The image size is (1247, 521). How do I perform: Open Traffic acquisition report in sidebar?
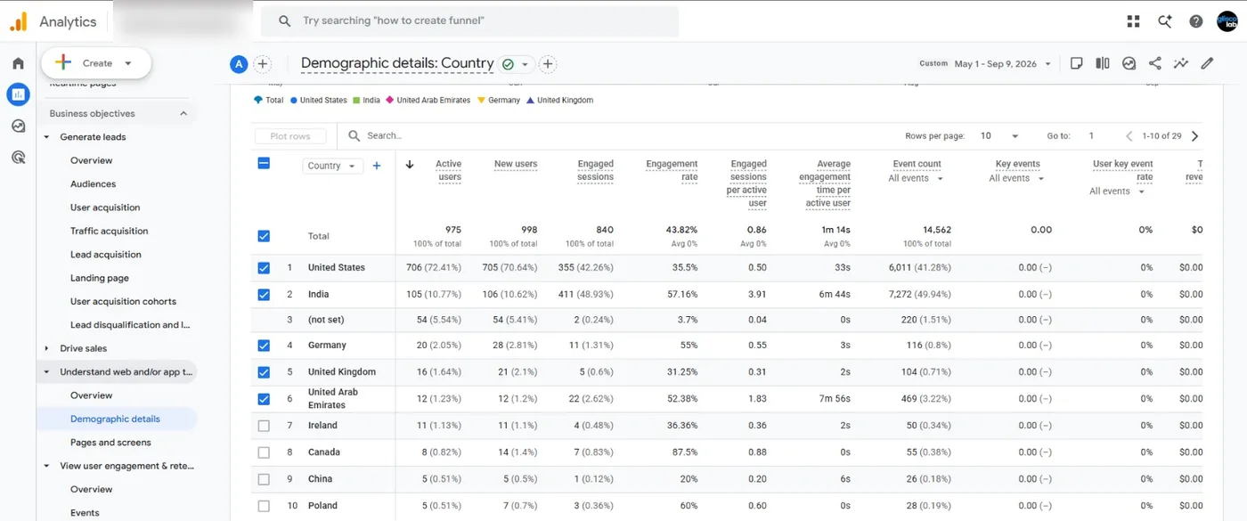pos(110,231)
